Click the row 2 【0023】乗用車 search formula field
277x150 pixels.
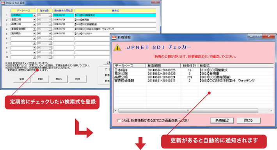pos(115,20)
